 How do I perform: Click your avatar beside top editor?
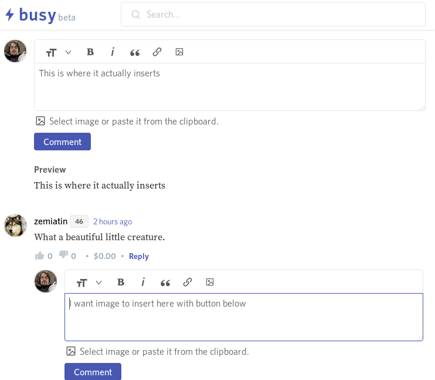point(15,51)
